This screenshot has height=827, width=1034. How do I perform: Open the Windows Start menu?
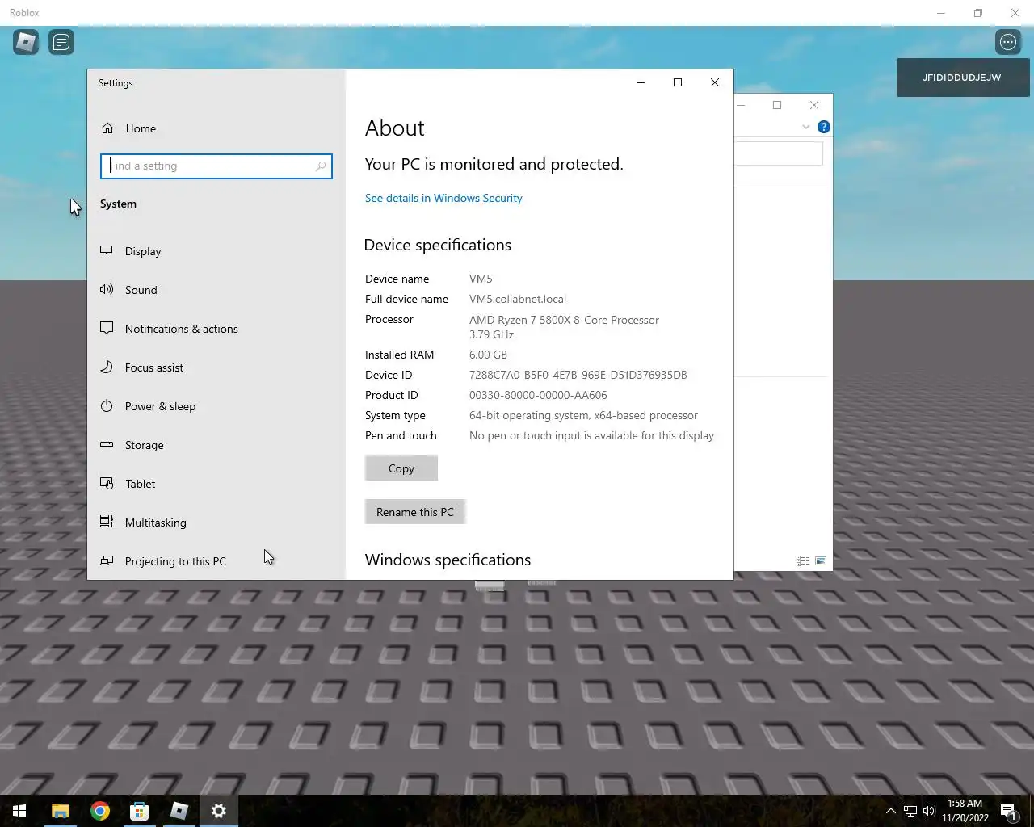(19, 811)
